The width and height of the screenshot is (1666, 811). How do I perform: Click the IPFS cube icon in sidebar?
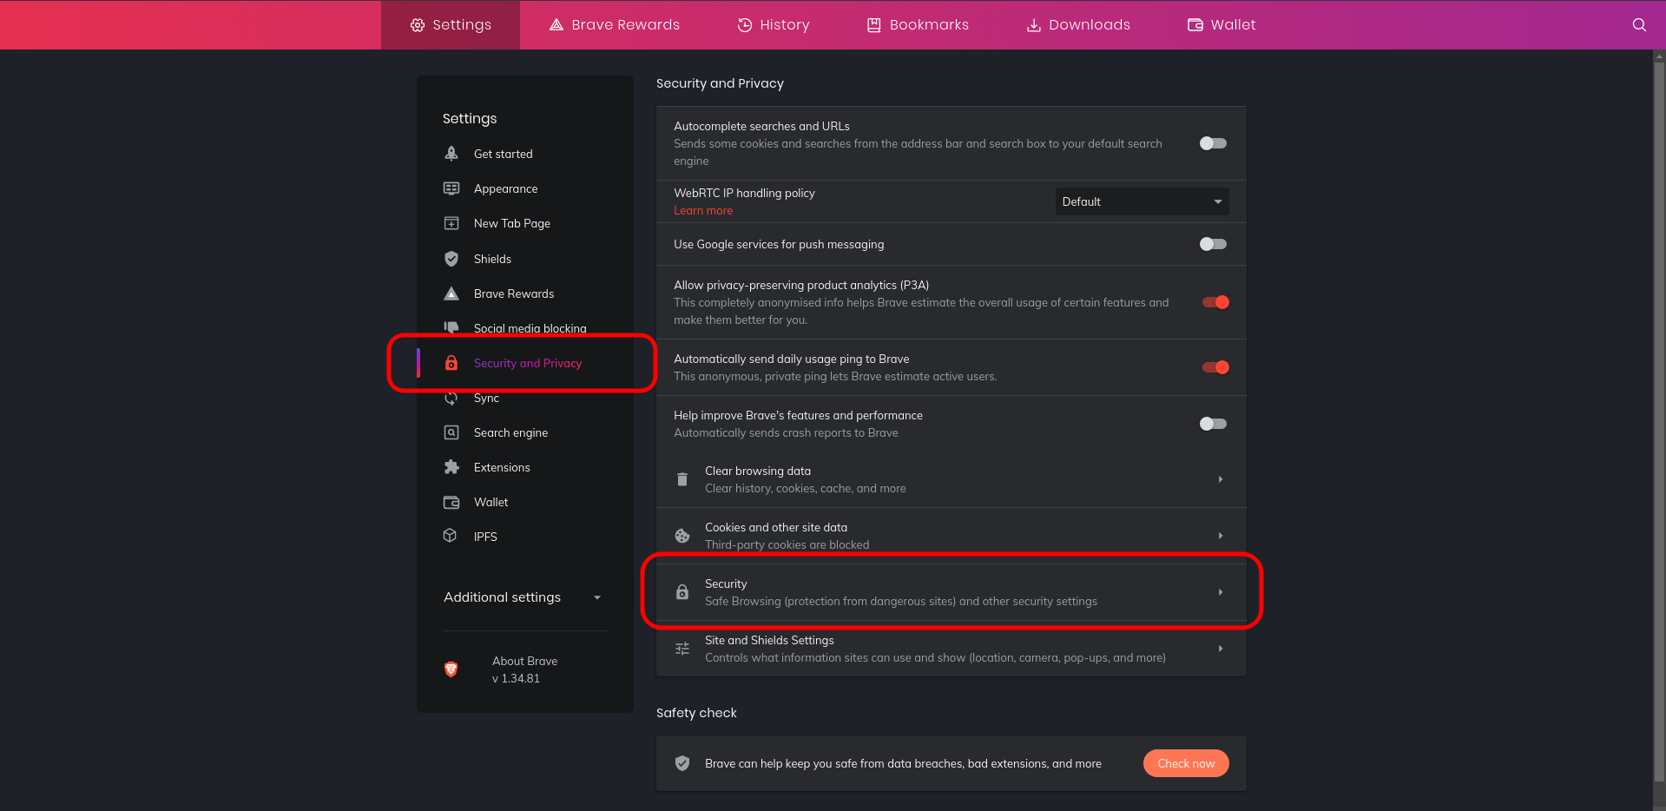tap(451, 536)
